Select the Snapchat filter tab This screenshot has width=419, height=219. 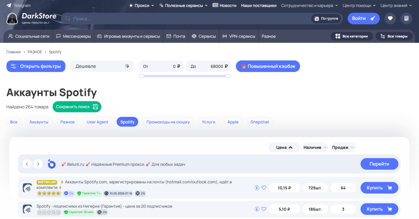pos(260,122)
